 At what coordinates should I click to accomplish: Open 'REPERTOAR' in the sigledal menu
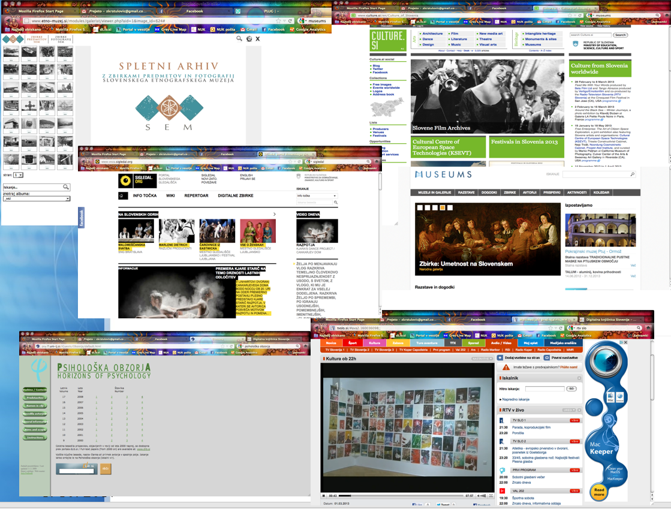197,195
